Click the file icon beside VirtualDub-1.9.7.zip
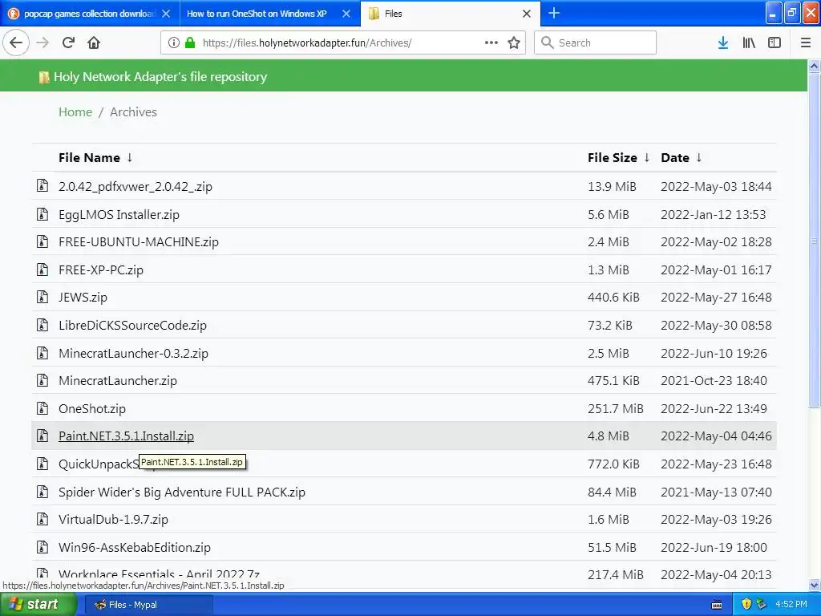Image resolution: width=821 pixels, height=616 pixels. (x=42, y=519)
